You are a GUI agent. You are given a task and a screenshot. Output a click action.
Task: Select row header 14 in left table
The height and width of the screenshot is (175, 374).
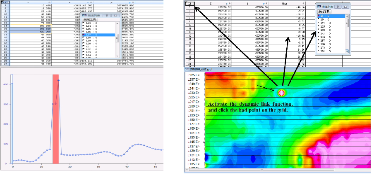pyautogui.click(x=5, y=26)
